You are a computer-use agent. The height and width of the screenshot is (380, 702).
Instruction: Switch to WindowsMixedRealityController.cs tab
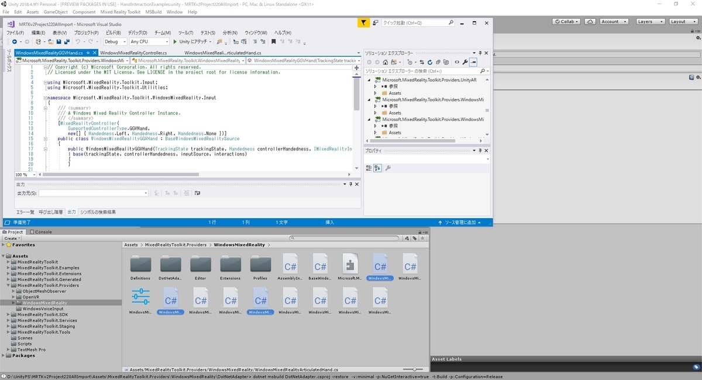(133, 53)
